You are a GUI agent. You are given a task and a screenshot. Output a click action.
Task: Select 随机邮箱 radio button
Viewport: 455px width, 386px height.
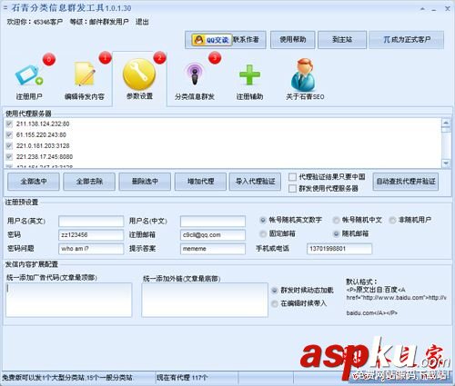pyautogui.click(x=336, y=233)
